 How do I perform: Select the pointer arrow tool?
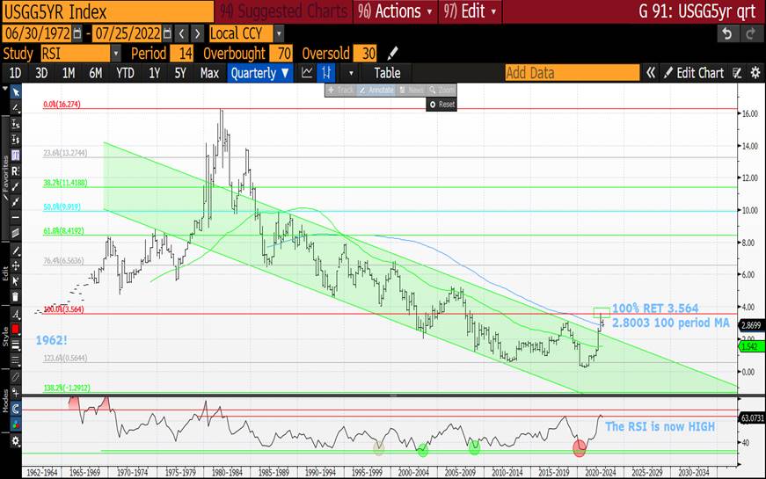point(16,91)
